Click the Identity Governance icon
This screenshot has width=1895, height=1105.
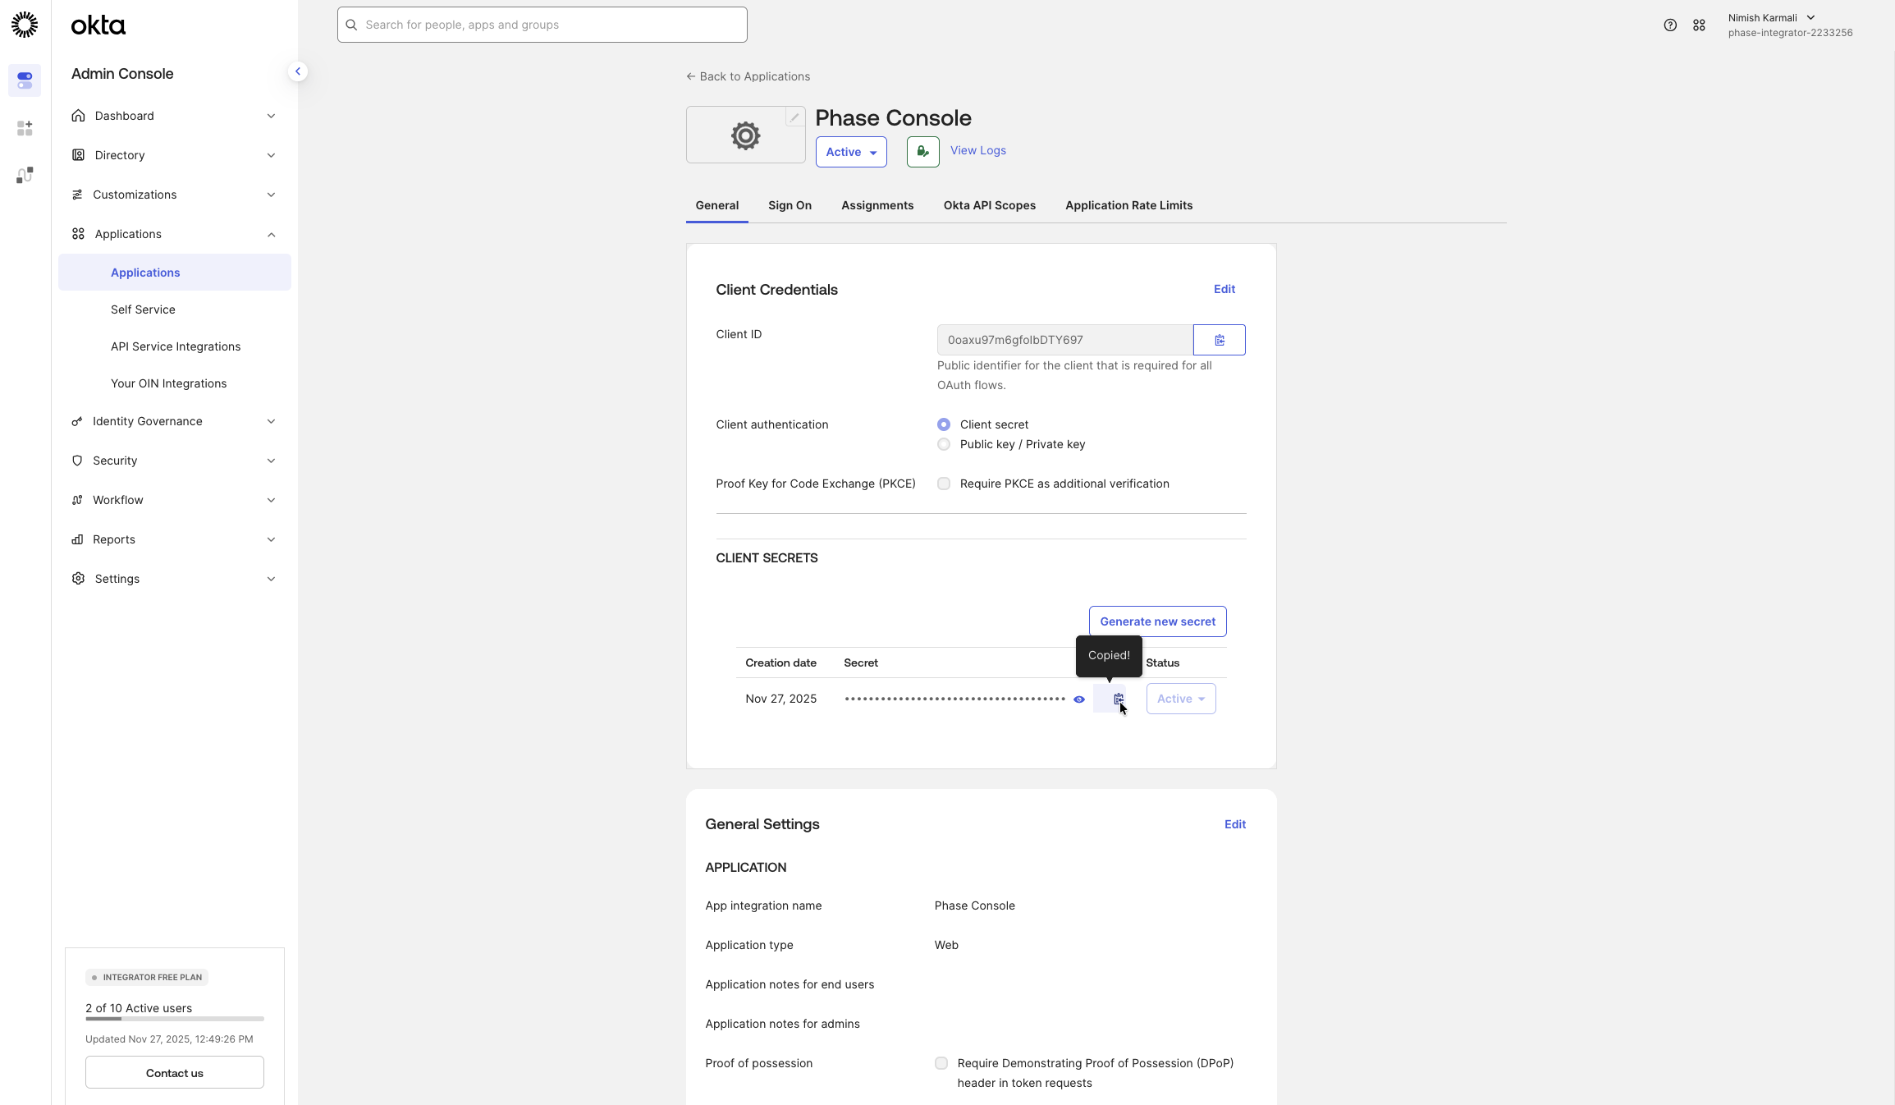click(77, 421)
